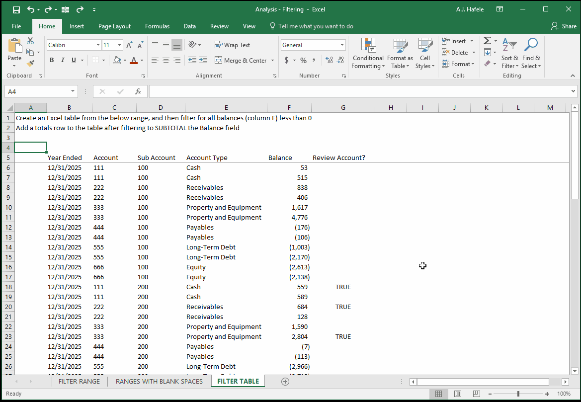Image resolution: width=581 pixels, height=402 pixels.
Task: Open the Insert Function fx dialog
Action: 138,91
